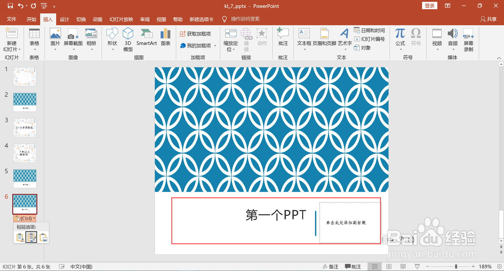Click the Redo/Repeat icon in the title bar
The height and width of the screenshot is (271, 504).
point(33,6)
